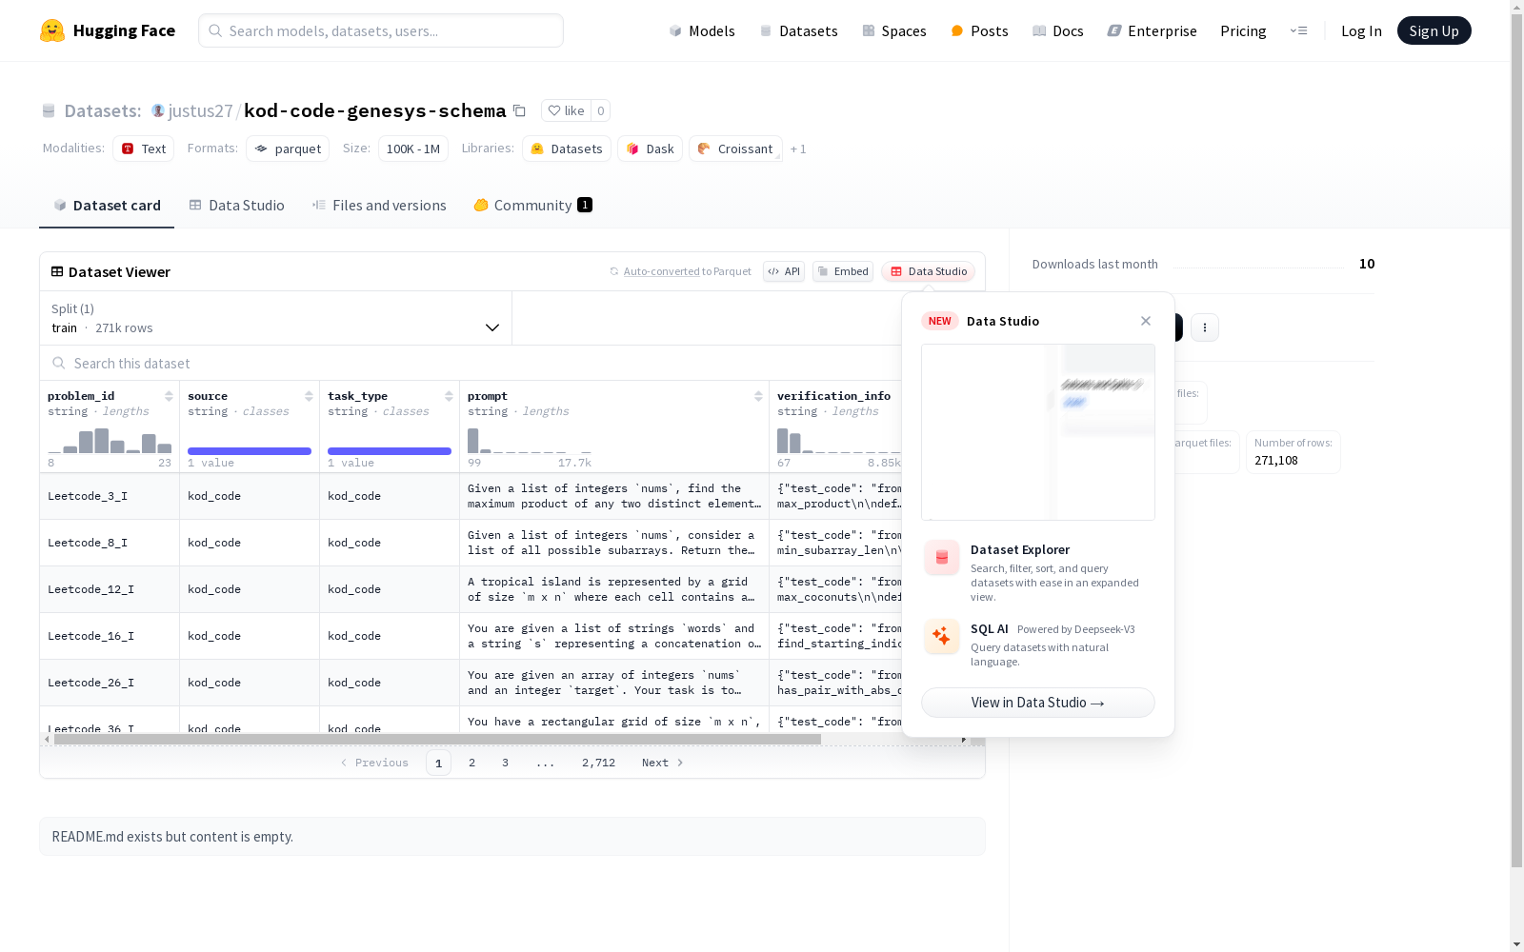Open the Posts menu item
Screen dimensions: 1524x952
pos(979,30)
